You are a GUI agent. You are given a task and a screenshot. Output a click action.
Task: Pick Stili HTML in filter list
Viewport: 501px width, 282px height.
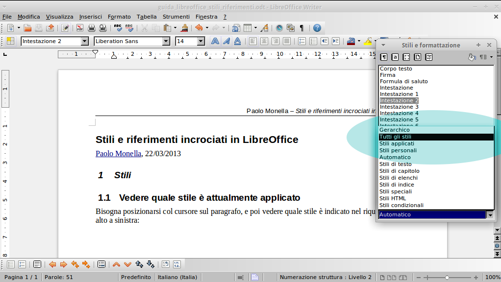click(436, 198)
